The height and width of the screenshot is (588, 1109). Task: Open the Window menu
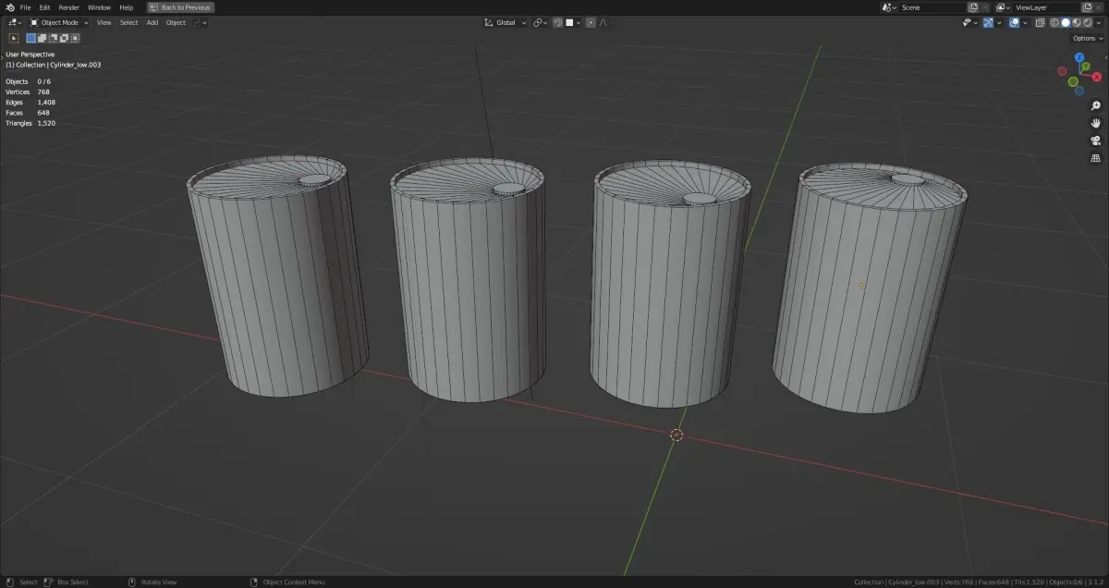click(x=99, y=7)
